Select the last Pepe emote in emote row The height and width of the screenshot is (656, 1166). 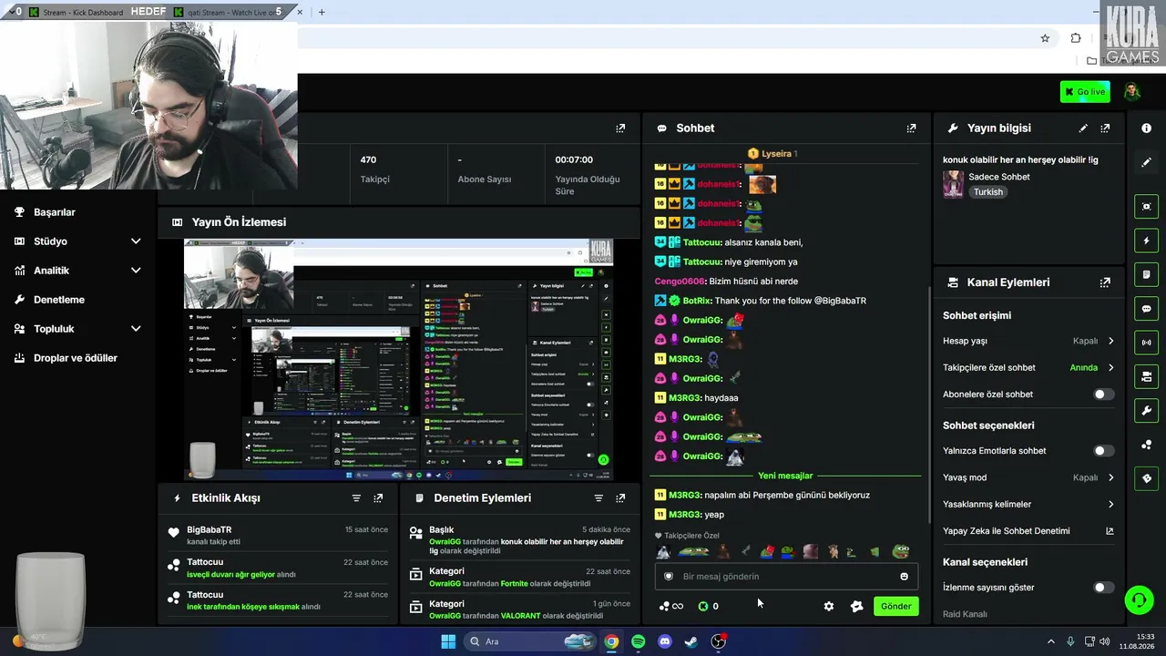[x=900, y=551]
